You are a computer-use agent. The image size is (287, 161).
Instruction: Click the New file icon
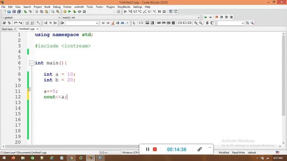point(4,12)
